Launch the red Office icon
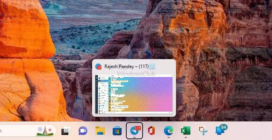 tap(151, 131)
